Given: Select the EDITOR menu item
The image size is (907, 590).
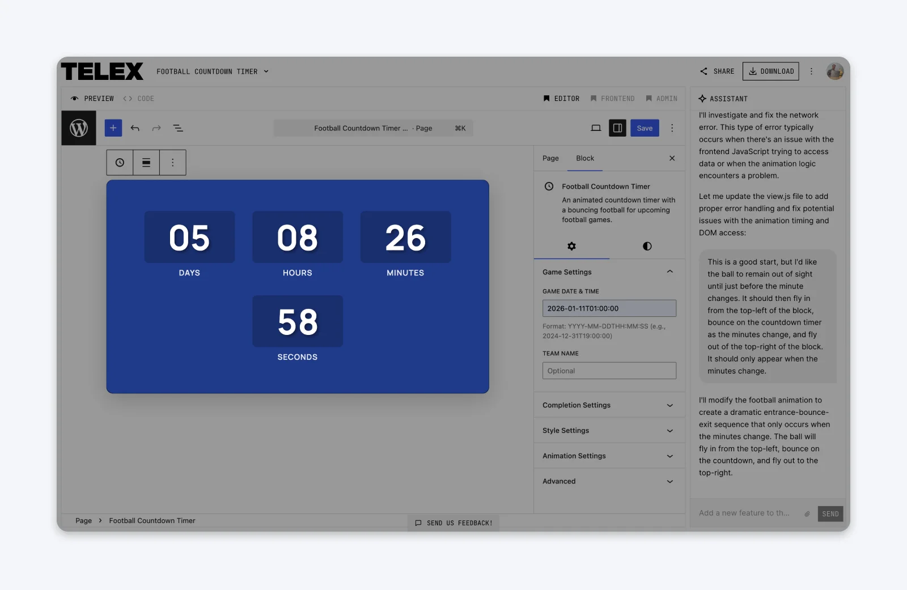Looking at the screenshot, I should click(x=562, y=98).
